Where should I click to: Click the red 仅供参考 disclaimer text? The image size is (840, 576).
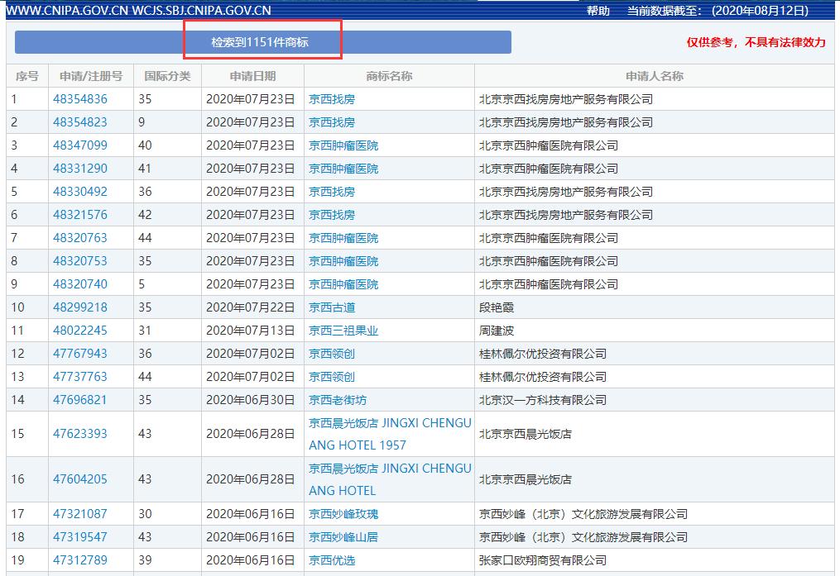[x=756, y=42]
